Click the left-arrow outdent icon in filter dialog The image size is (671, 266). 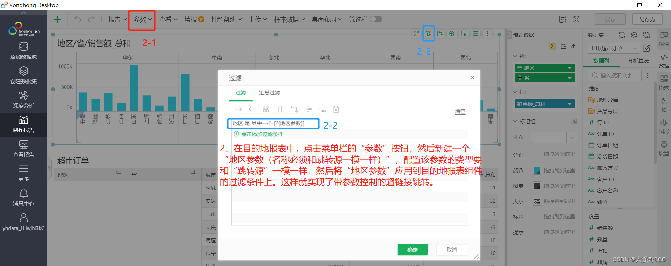(x=252, y=109)
